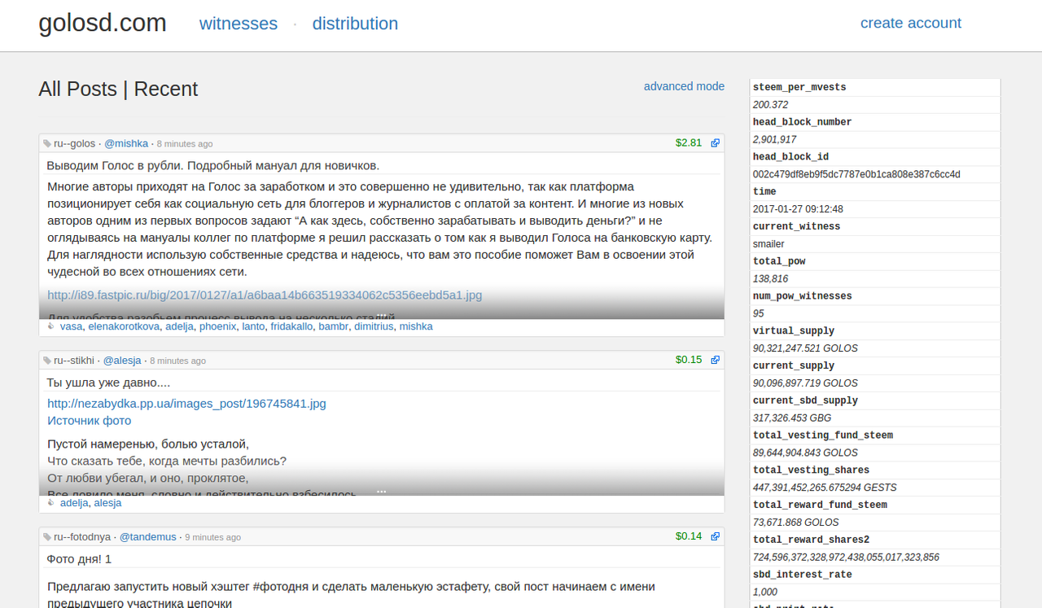Open voter vasa's profile
Screen dimensions: 1042x608
click(72, 326)
